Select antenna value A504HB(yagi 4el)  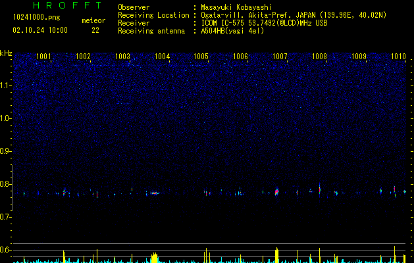pyautogui.click(x=232, y=31)
